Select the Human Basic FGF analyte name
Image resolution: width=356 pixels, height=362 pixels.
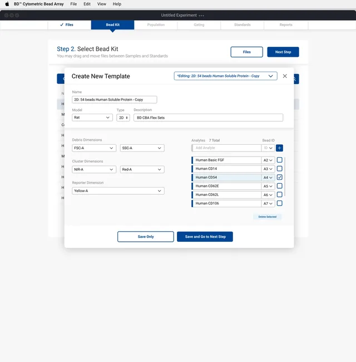click(x=210, y=160)
